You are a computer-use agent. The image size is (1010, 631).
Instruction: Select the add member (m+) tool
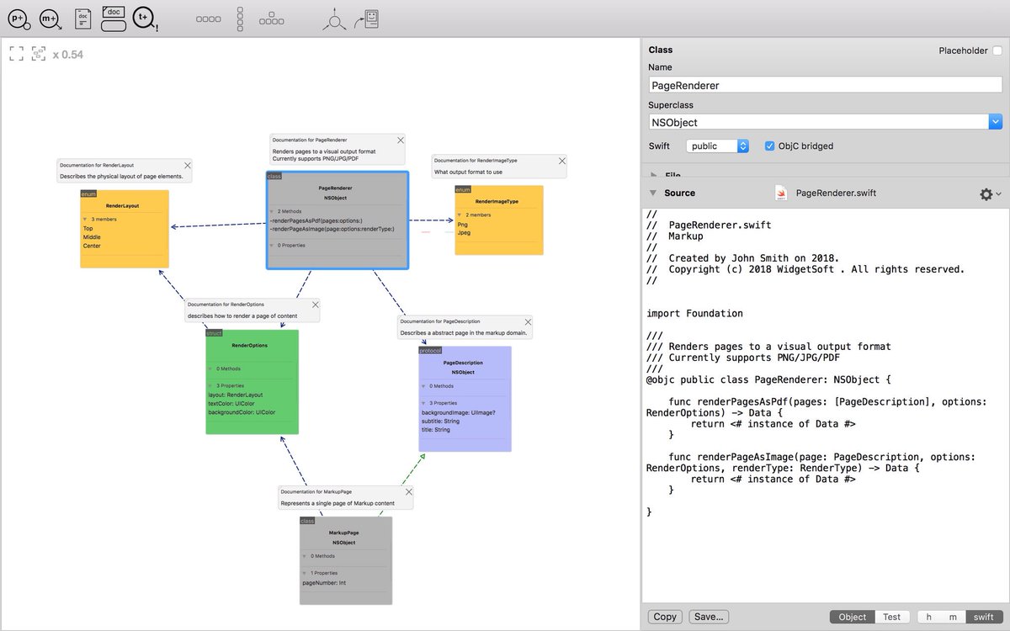pos(50,18)
